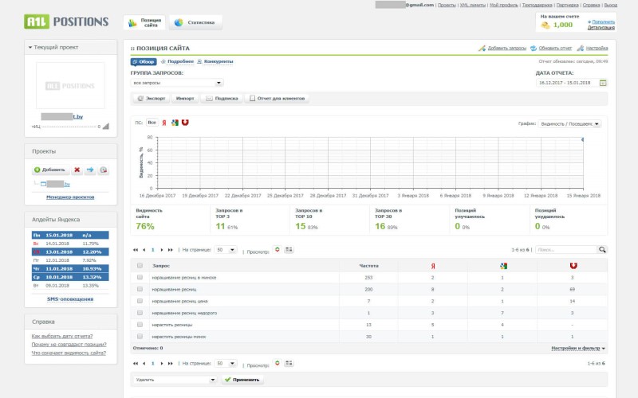This screenshot has width=638, height=398.
Task: Click the report date range field
Action: 568,83
